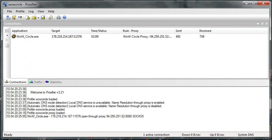The image size is (272, 140).
Task: Expand the arrow next to Open Profile
Action: click(38, 18)
